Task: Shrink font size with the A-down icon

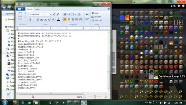Action: pyautogui.click(x=58, y=15)
